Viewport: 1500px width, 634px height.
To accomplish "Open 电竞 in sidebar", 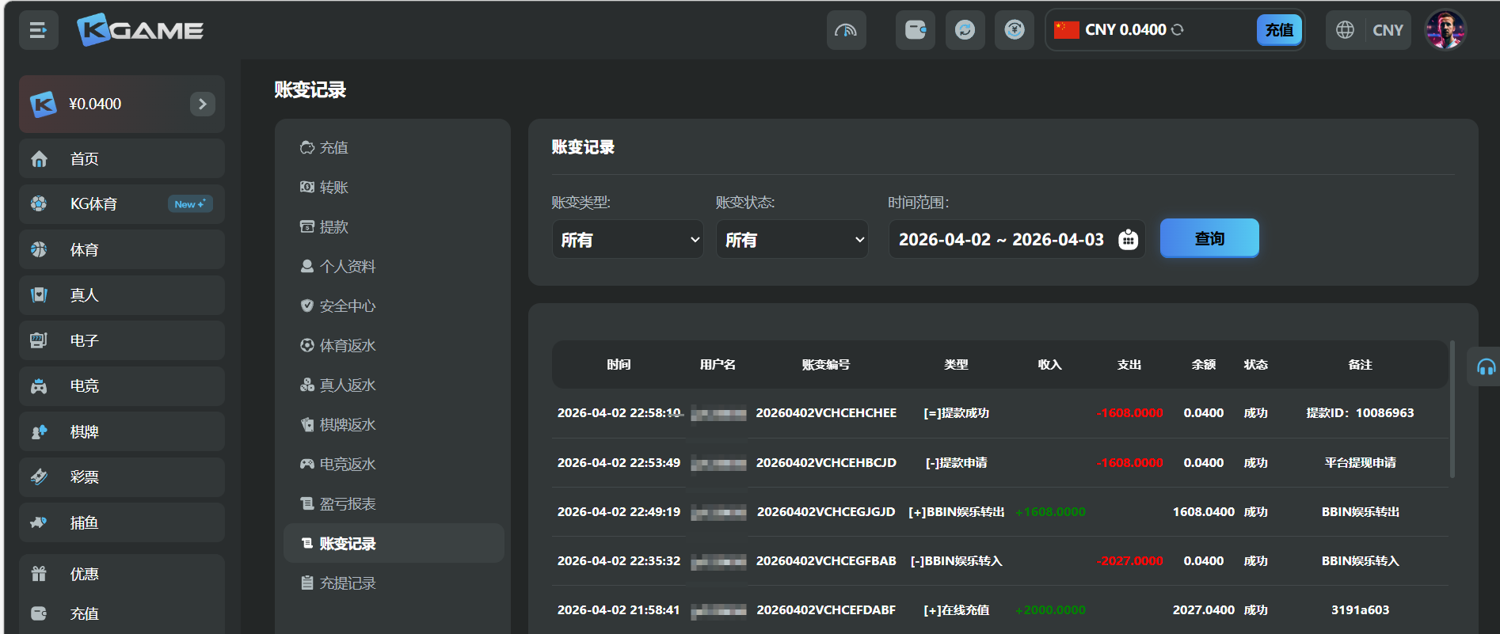I will point(122,386).
